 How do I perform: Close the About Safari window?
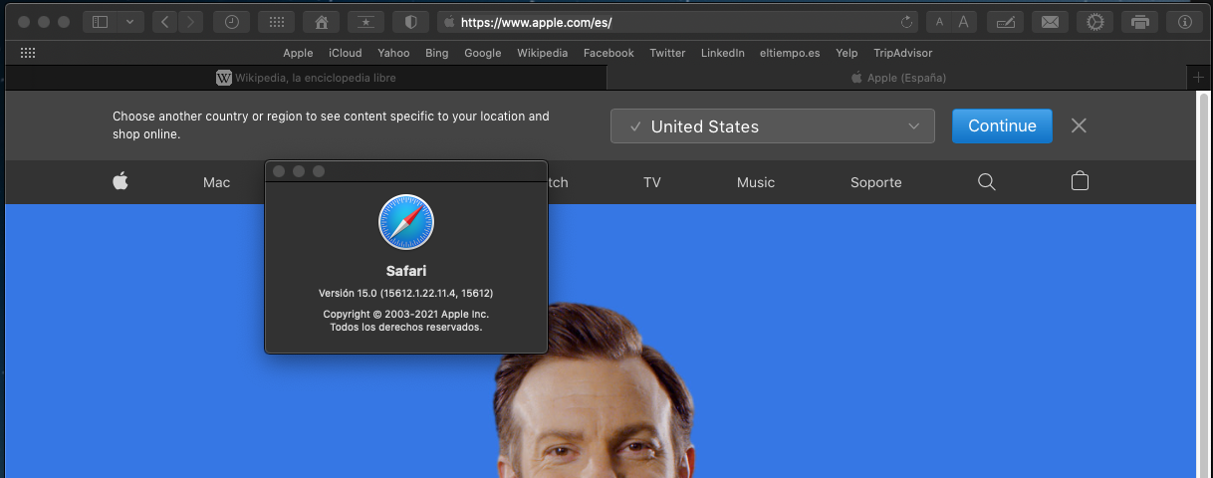tap(279, 171)
